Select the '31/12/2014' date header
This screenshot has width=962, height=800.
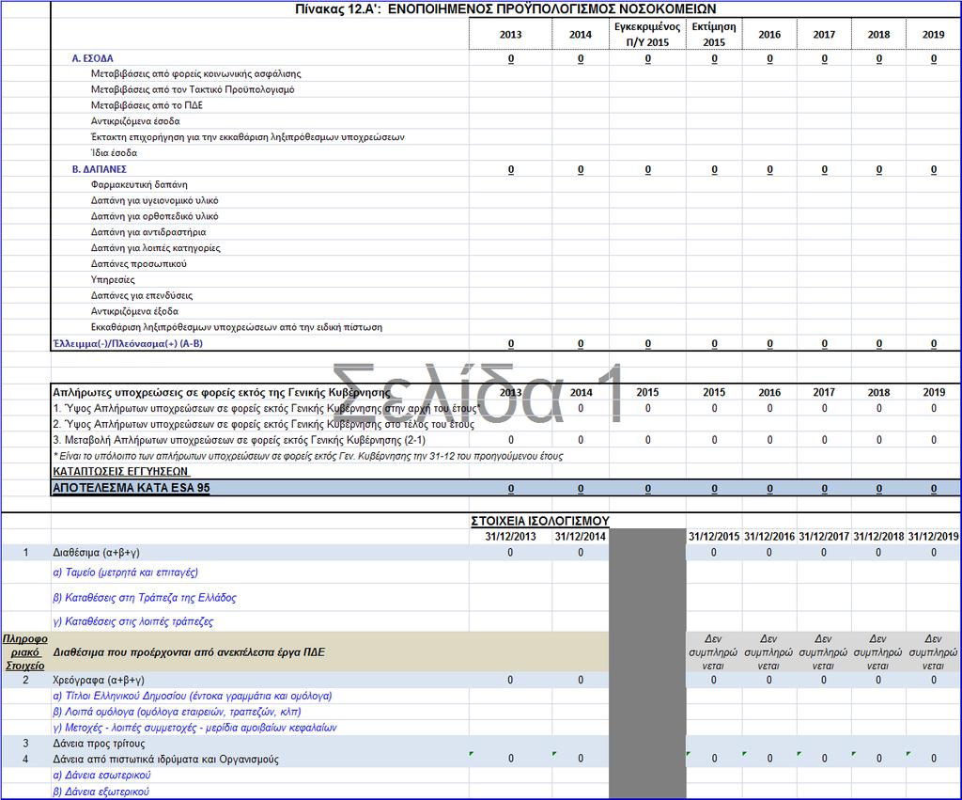pyautogui.click(x=581, y=537)
